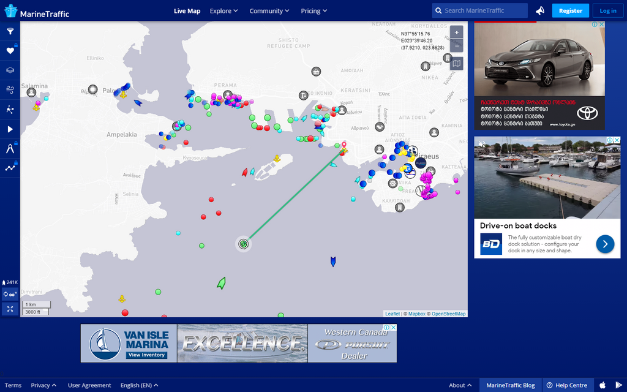Start the playback play icon in sidebar
The width and height of the screenshot is (627, 392).
tap(10, 129)
